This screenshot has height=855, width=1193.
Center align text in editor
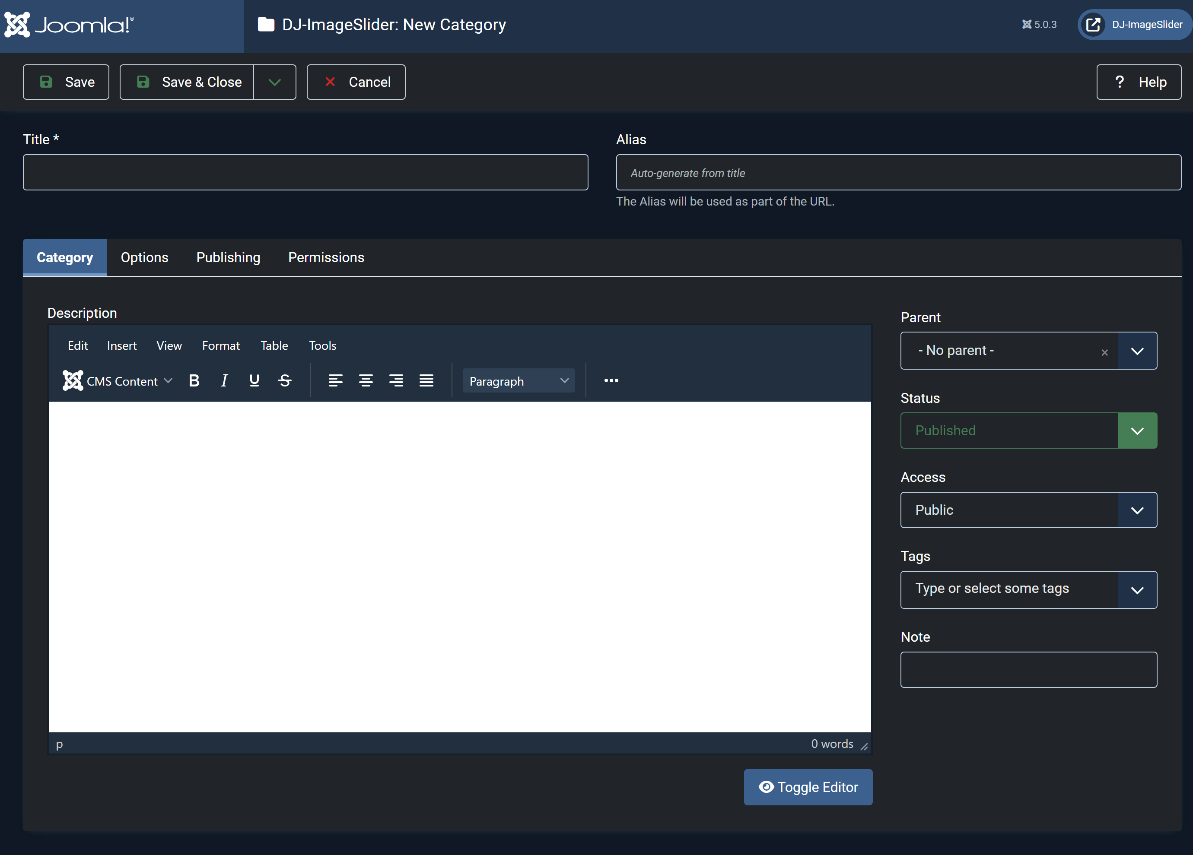click(x=366, y=381)
